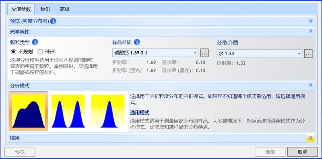Screen dimensions: 322x159
Task: Select the single narrow peak mode thumbnail
Action: [108, 111]
